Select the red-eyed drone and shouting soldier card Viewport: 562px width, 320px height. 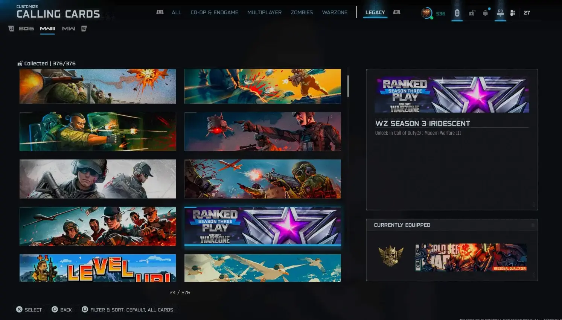263,131
